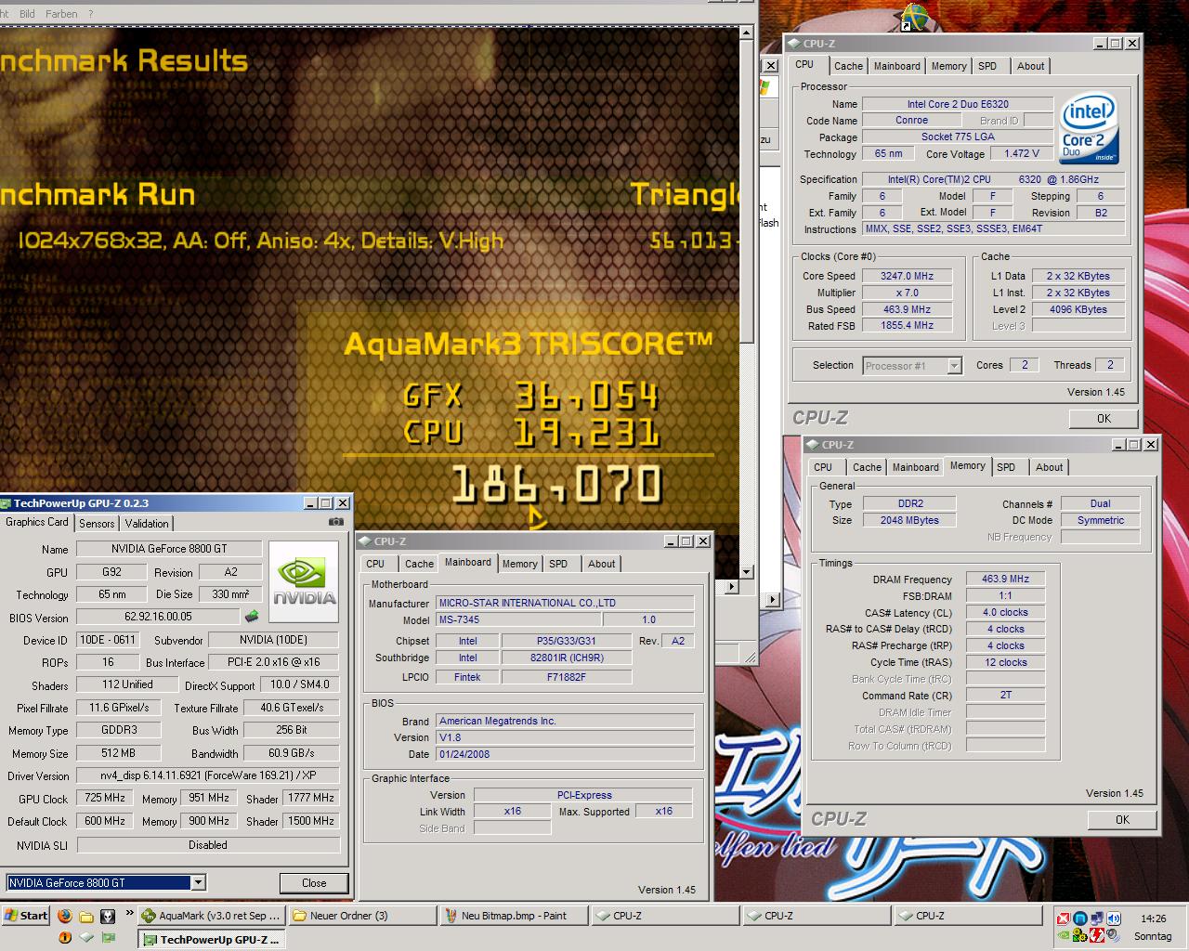Screen dimensions: 1189x951
Task: Click the GPU Name field NVIDIA GeForce 8800 GT
Action: coord(169,549)
